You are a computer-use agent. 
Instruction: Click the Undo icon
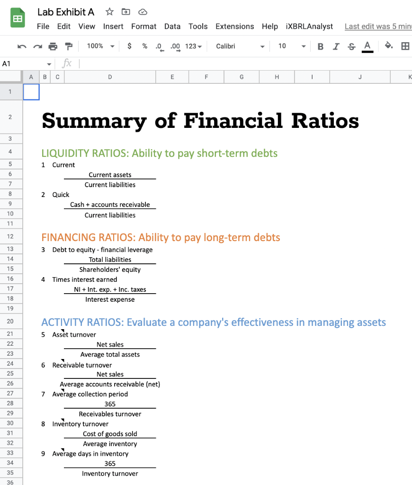coord(22,46)
